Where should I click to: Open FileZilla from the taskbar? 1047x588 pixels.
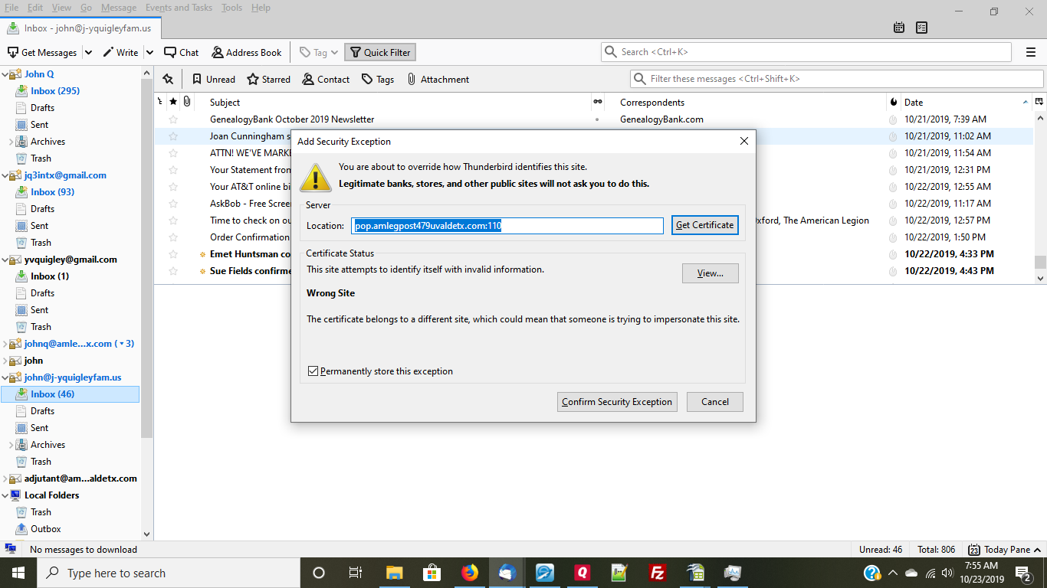pyautogui.click(x=657, y=573)
